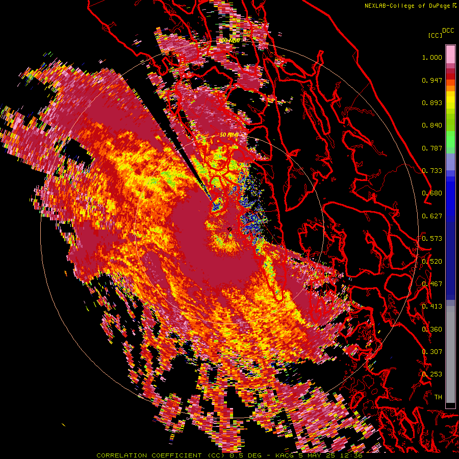Click the 0.893 scale value
The image size is (459, 459).
[x=432, y=103]
